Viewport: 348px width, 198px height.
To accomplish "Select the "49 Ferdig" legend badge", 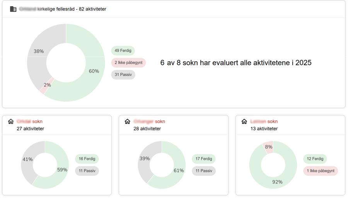I will (123, 51).
